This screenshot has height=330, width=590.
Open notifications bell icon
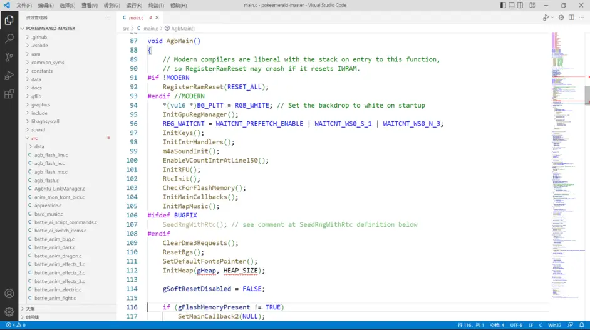tap(582, 325)
